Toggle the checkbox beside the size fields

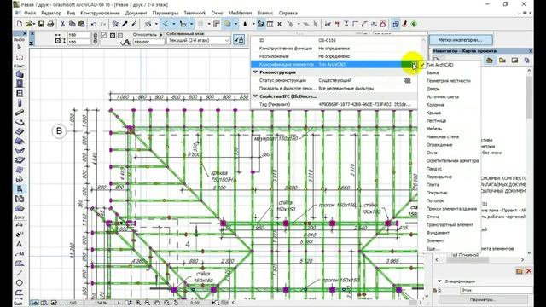[103, 35]
